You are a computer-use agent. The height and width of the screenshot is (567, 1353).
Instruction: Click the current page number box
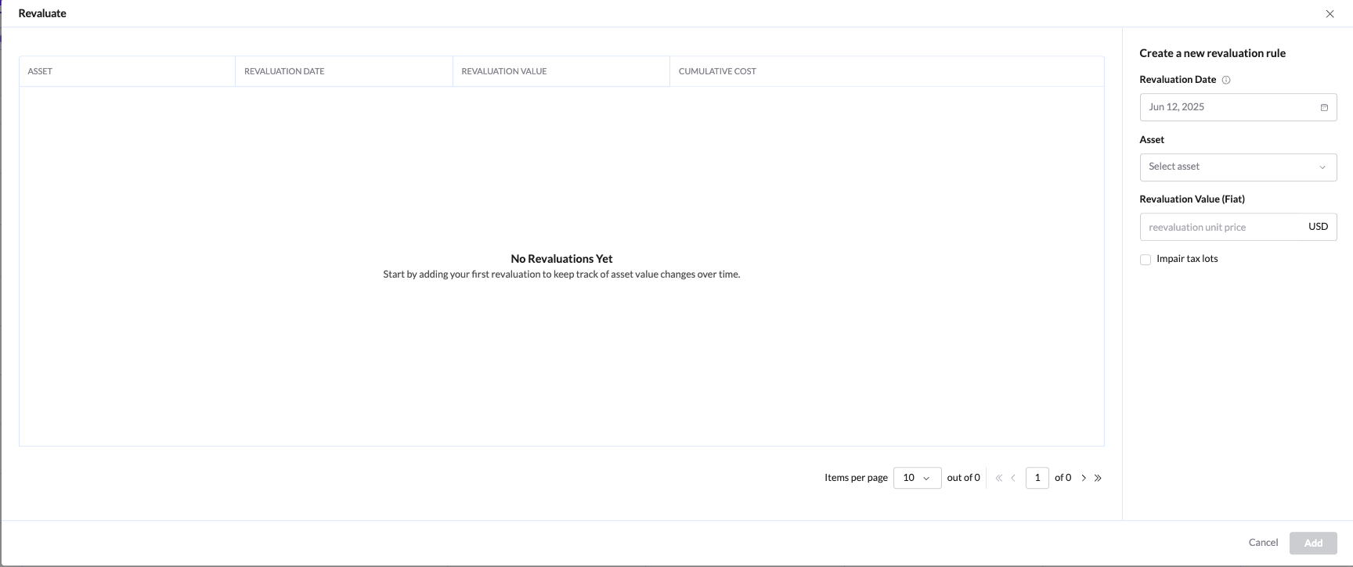(x=1037, y=478)
